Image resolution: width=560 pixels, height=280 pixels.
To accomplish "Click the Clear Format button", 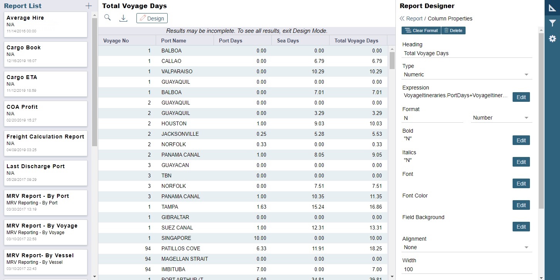I will click(x=421, y=30).
